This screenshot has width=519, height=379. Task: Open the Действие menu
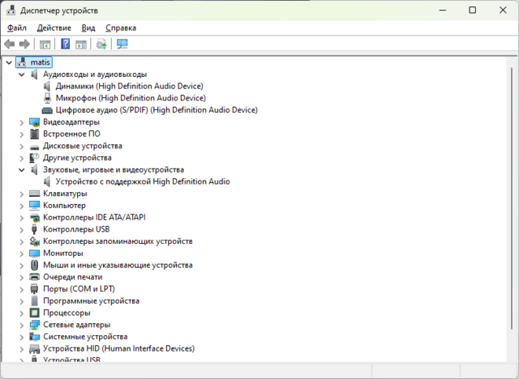[54, 28]
